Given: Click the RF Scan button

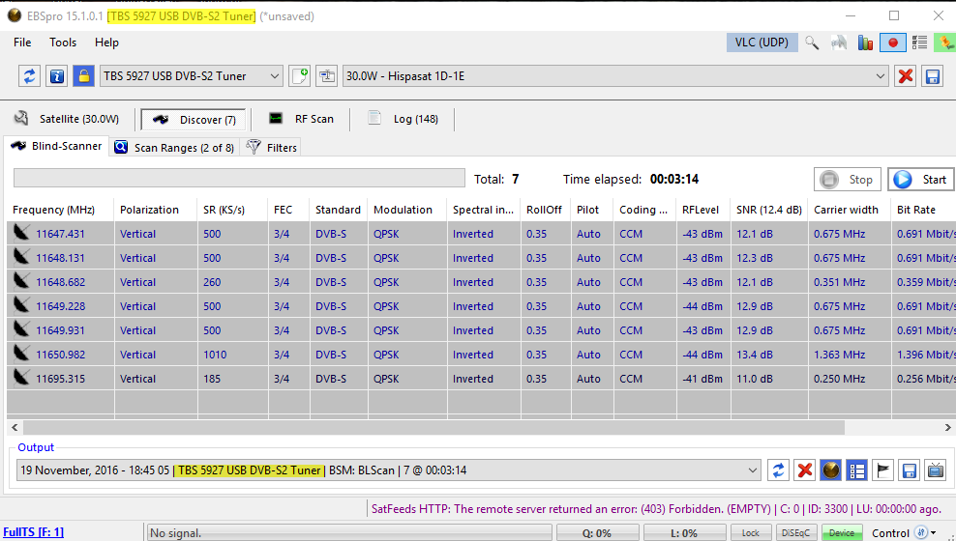Looking at the screenshot, I should click(302, 119).
